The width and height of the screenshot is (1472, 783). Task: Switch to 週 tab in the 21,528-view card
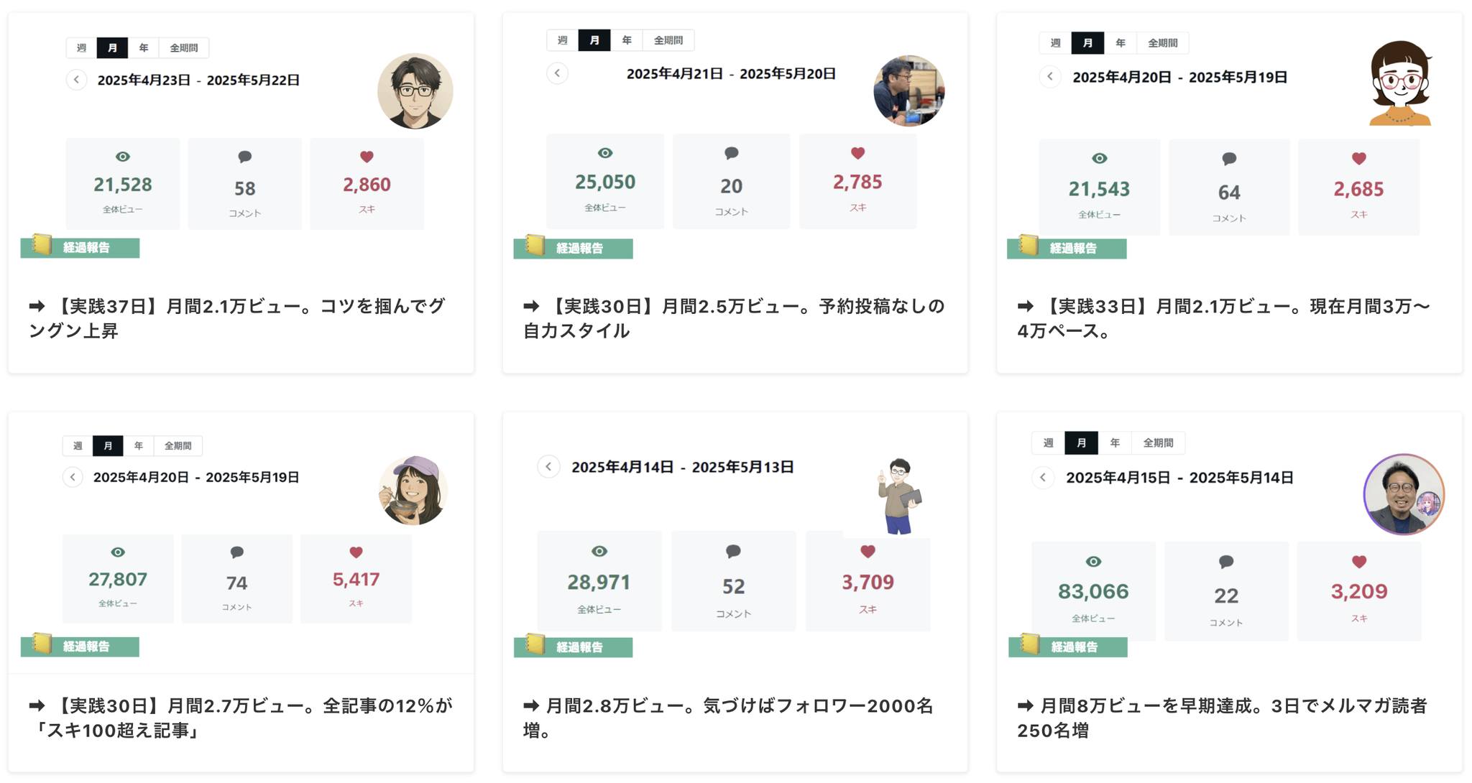(x=81, y=48)
